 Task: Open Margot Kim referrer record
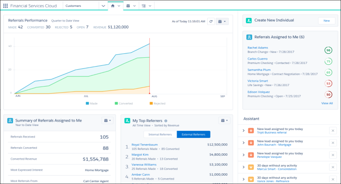click(140, 155)
